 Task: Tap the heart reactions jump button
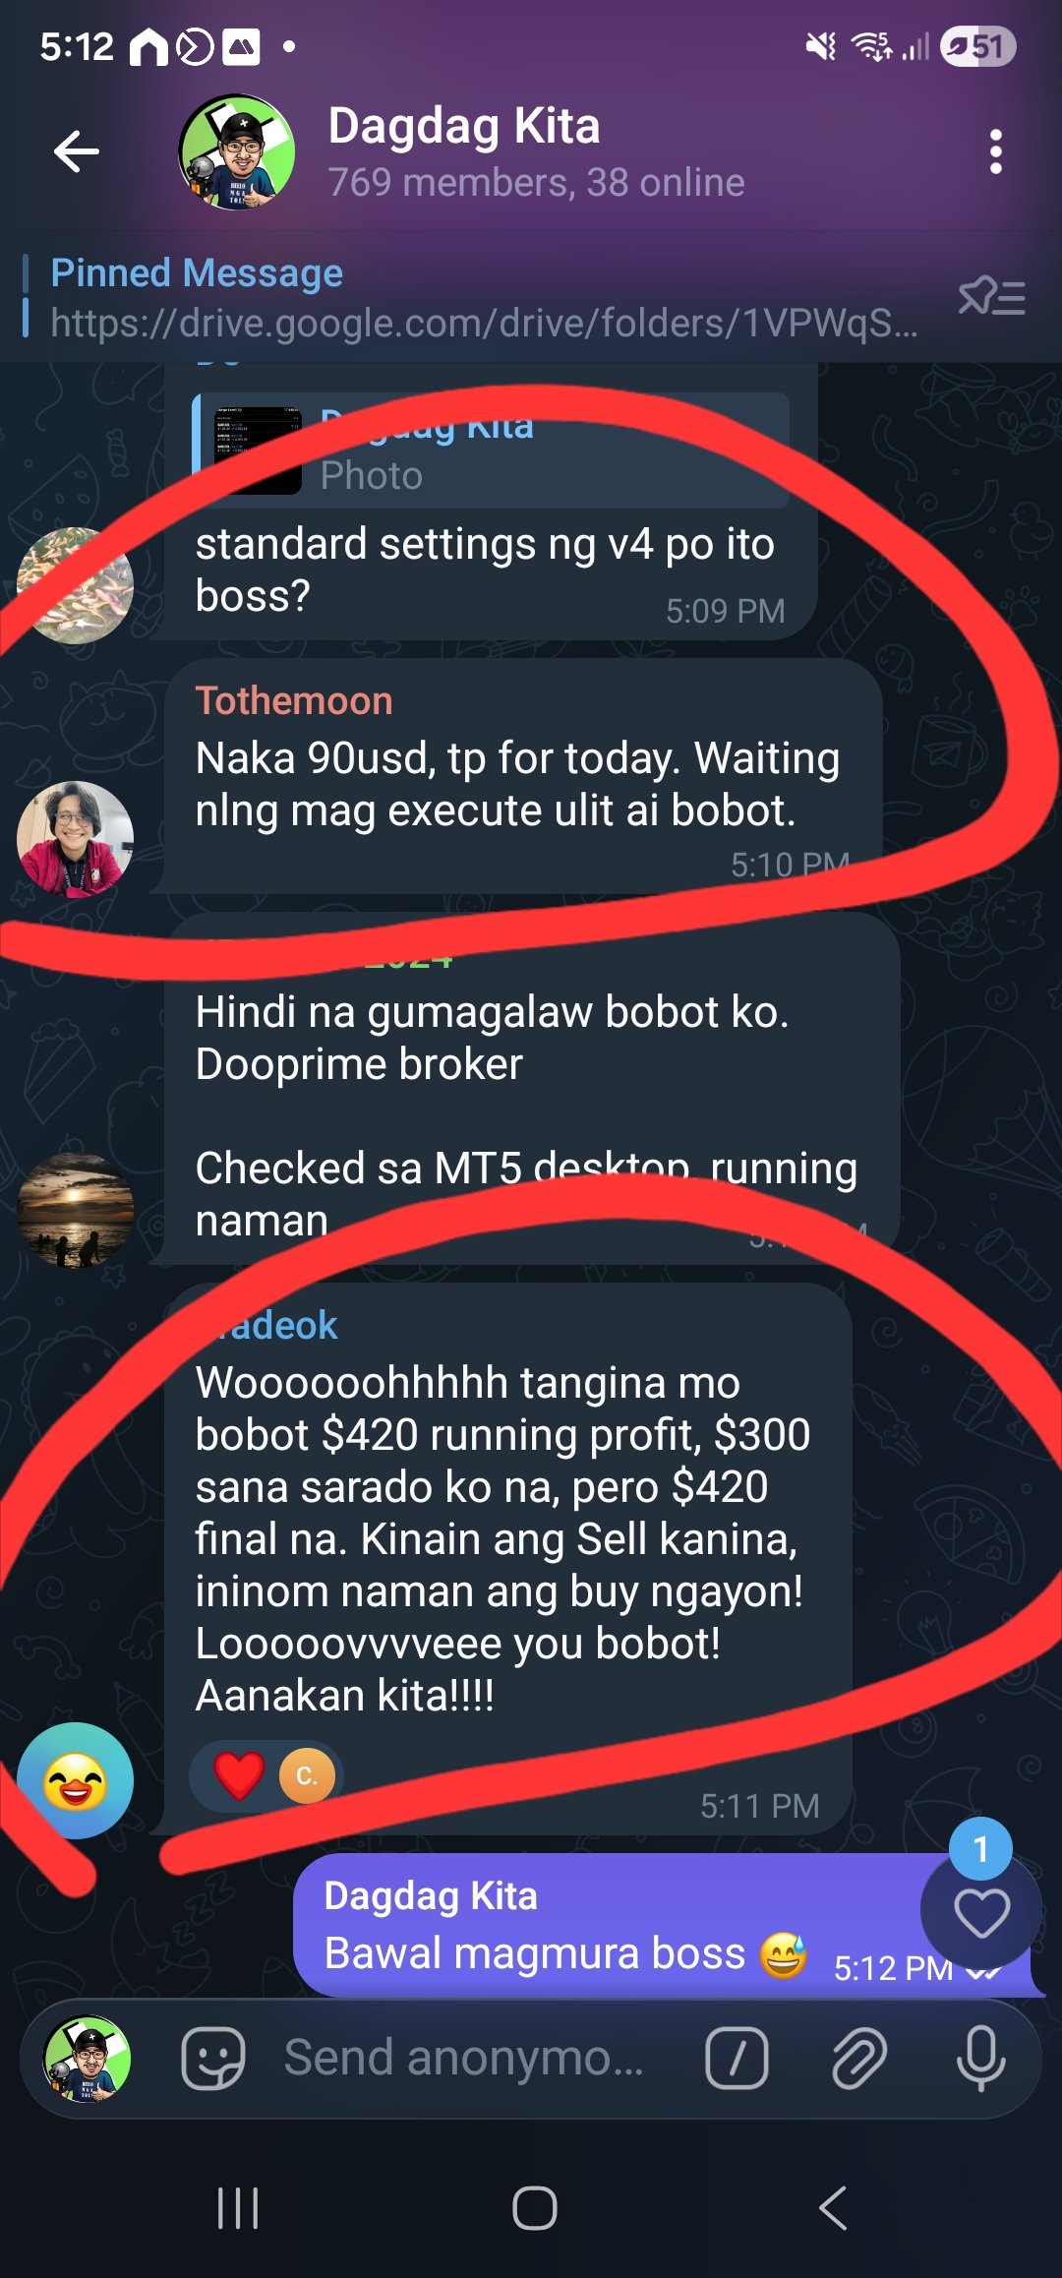981,1913
